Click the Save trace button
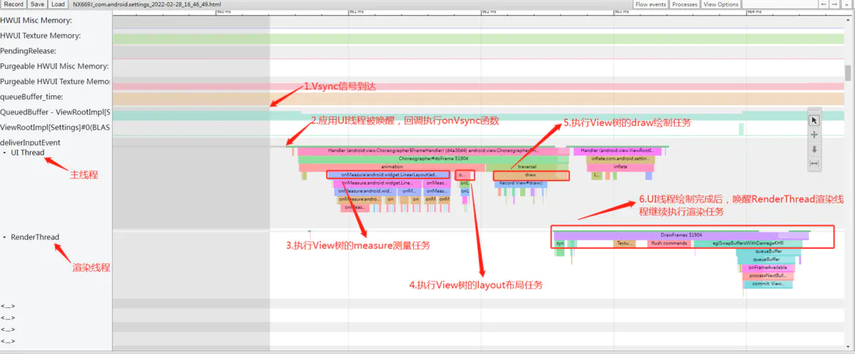855x354 pixels. (37, 4)
